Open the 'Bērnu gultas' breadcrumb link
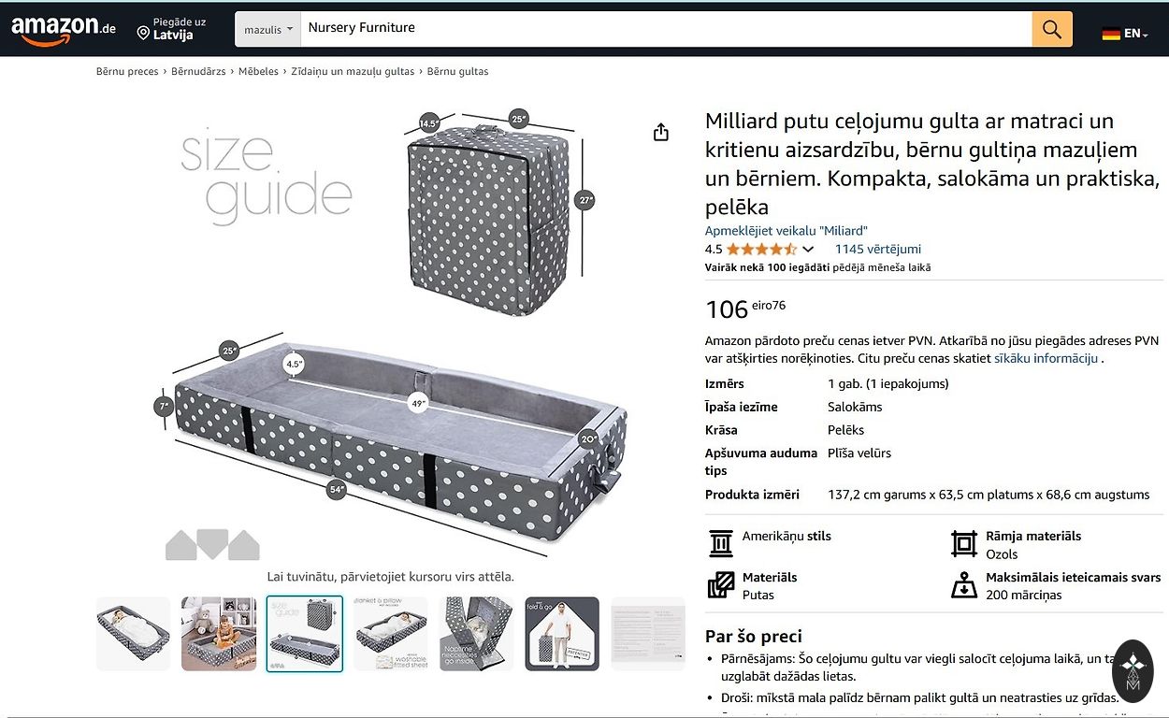The width and height of the screenshot is (1169, 718). click(457, 72)
